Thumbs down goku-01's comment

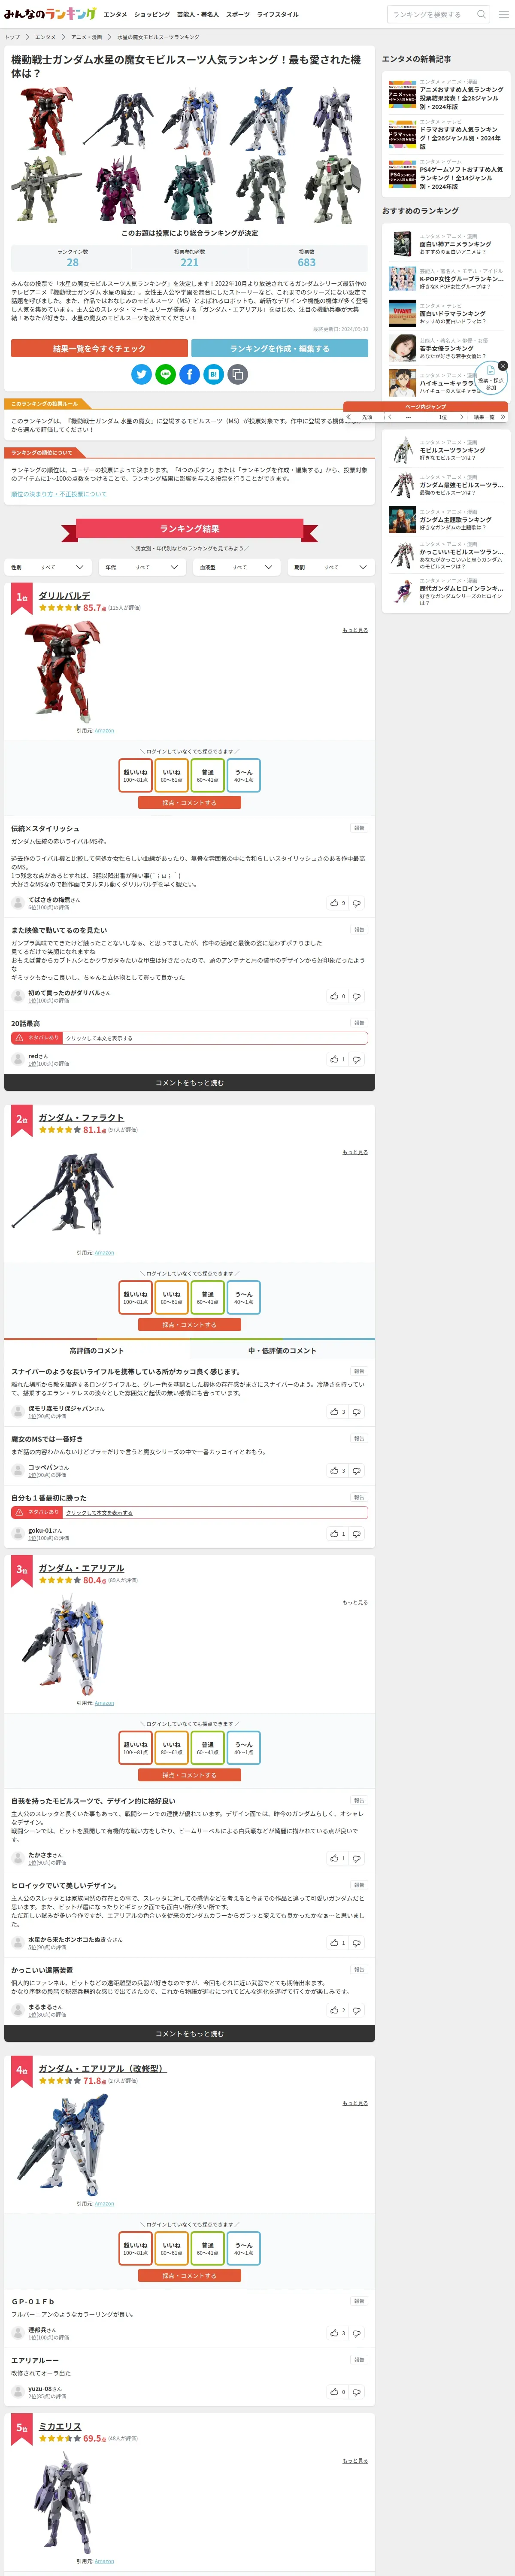[357, 1533]
